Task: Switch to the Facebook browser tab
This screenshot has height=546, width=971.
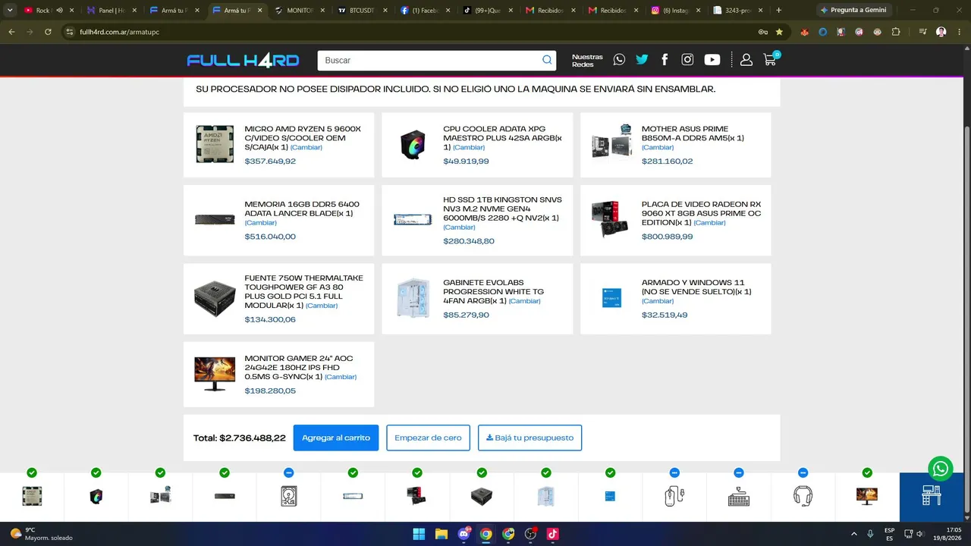Action: [x=424, y=11]
